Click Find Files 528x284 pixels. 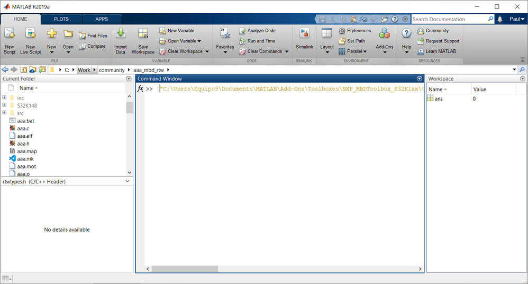[x=93, y=35]
